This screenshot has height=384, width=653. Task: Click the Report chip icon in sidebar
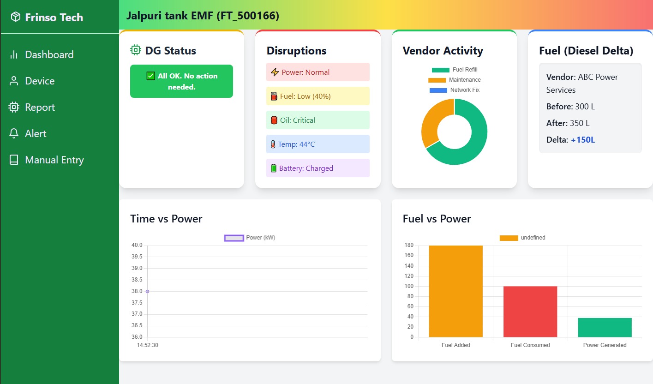pos(14,107)
